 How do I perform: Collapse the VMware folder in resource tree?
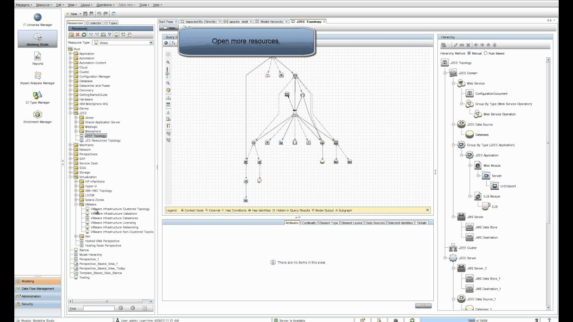[76, 204]
